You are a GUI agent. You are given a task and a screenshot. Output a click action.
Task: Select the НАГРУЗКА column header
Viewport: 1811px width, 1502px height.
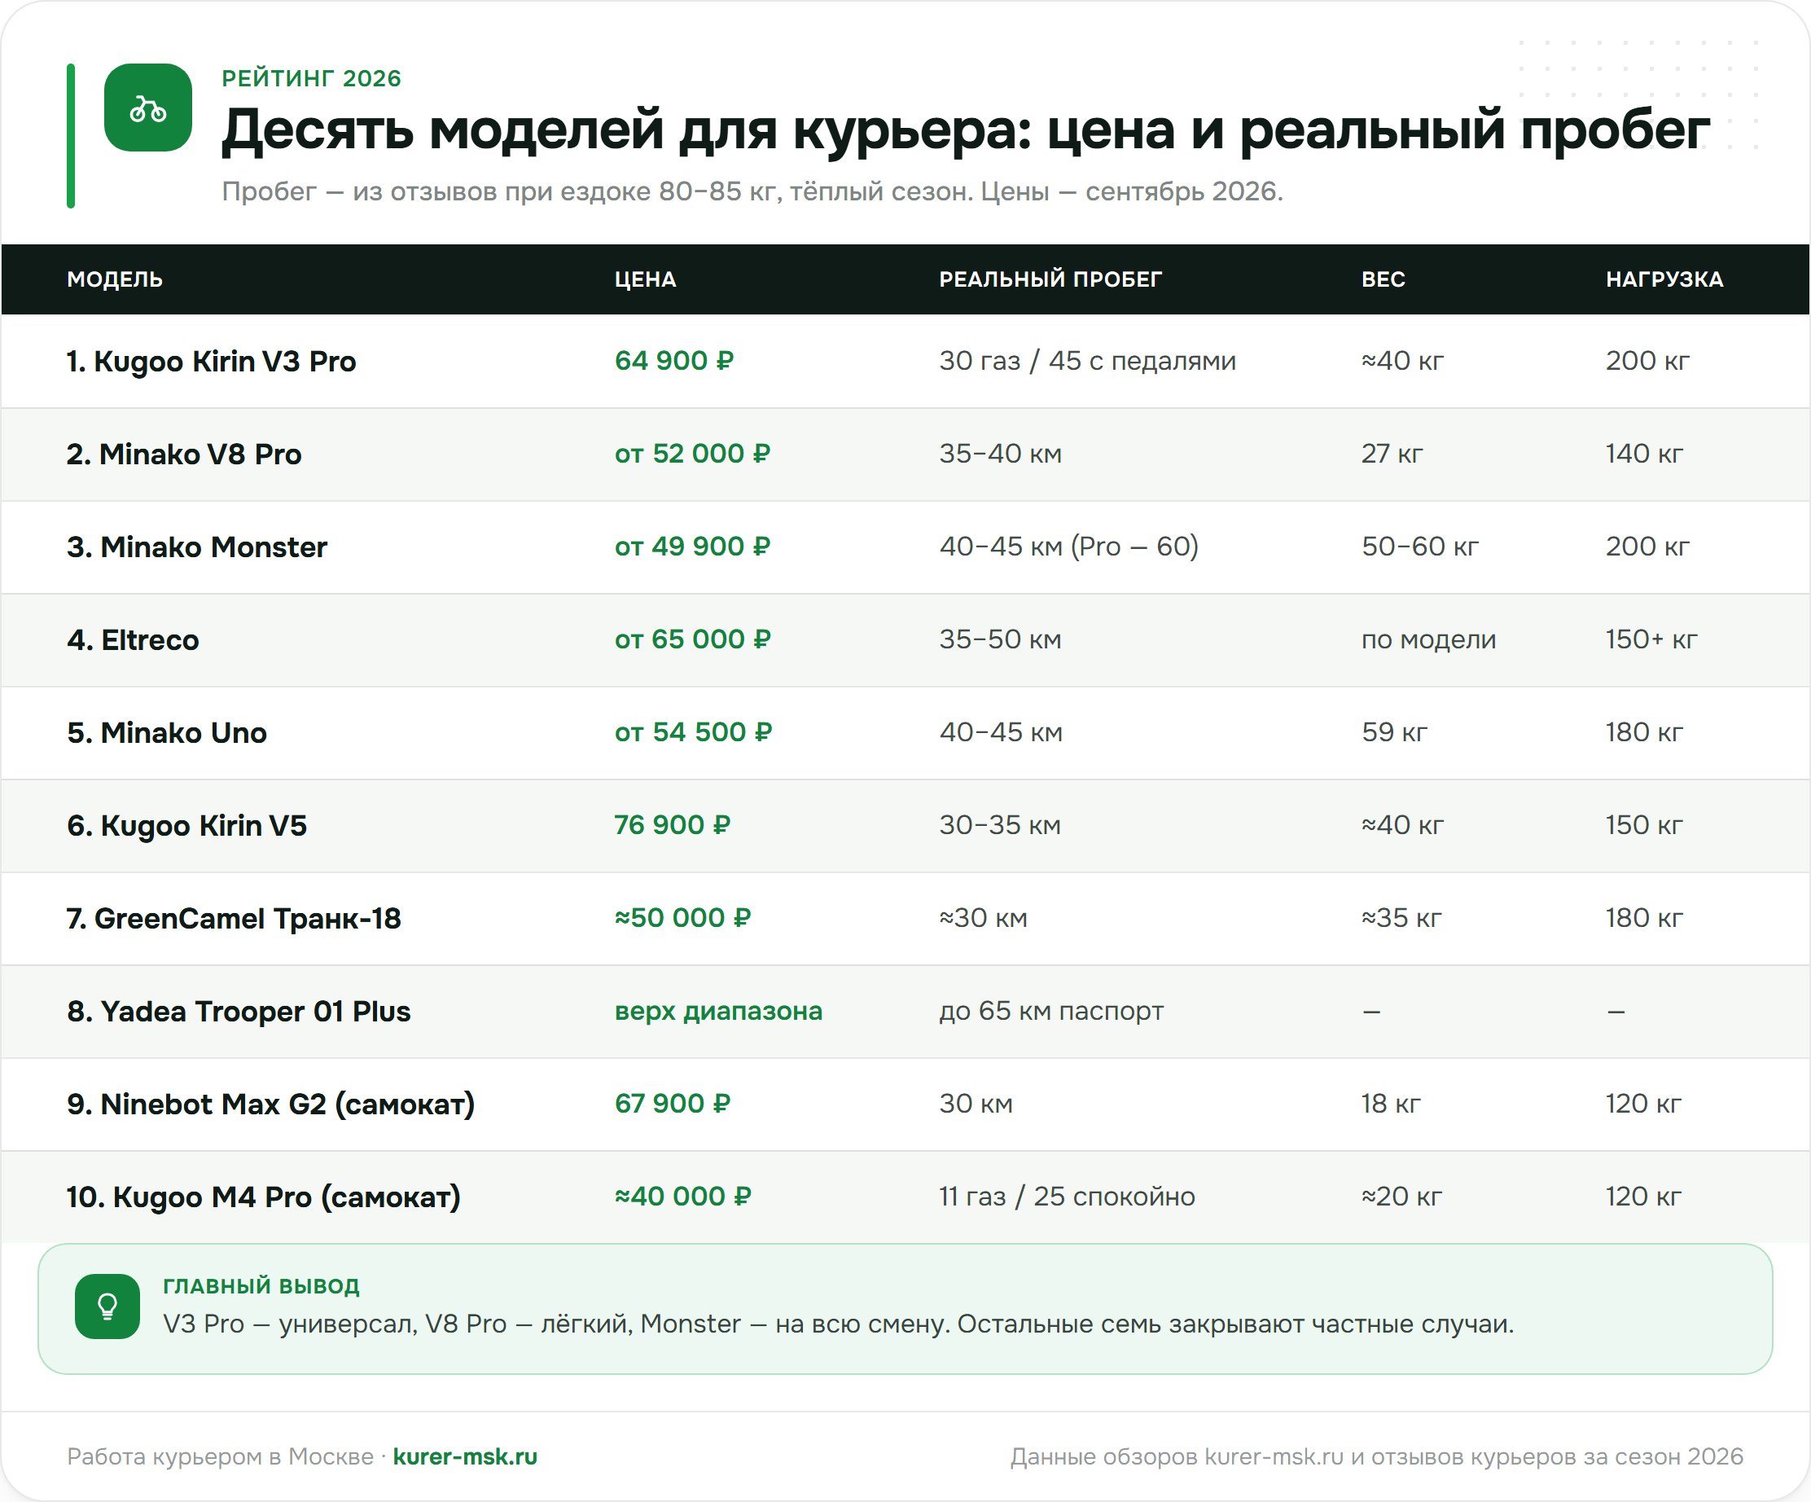pos(1664,279)
